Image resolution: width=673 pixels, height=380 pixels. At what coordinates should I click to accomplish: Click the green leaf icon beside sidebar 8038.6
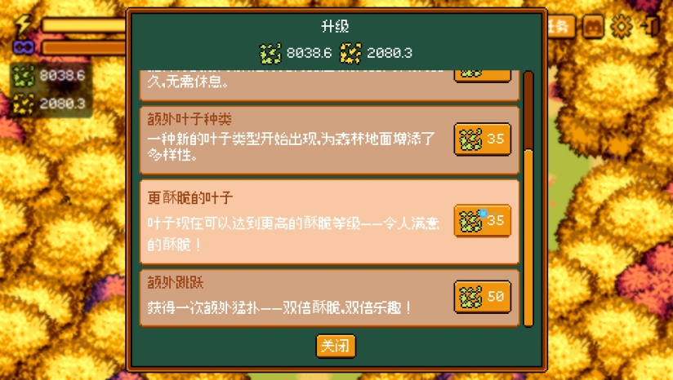pyautogui.click(x=24, y=77)
